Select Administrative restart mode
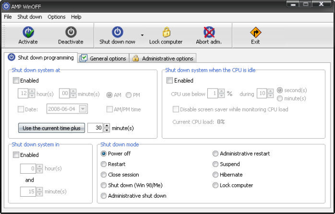 point(215,153)
